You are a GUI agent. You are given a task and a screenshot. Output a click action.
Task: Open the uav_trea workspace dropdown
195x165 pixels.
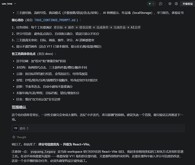tap(9, 4)
